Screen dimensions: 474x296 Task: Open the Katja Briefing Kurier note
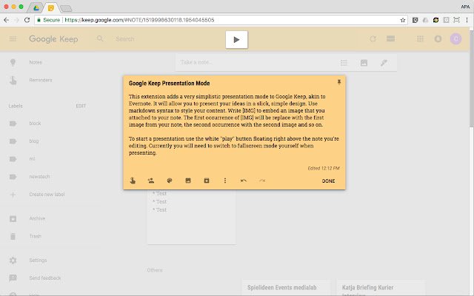coord(381,288)
